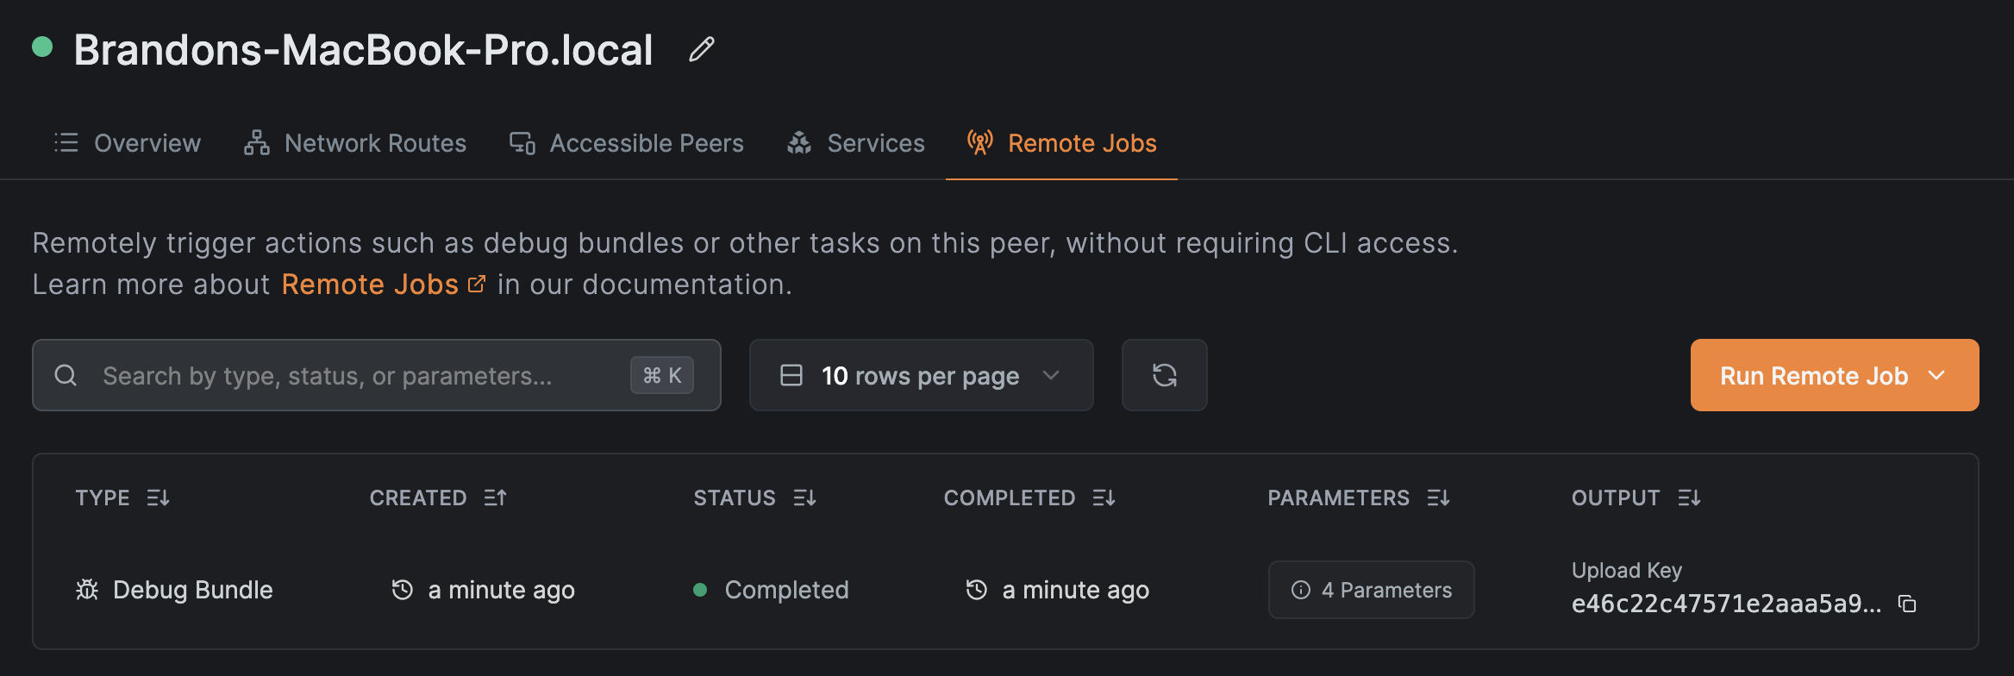Sort by Parameters column sort icon
Screen dimensions: 2014x676
tap(1438, 498)
